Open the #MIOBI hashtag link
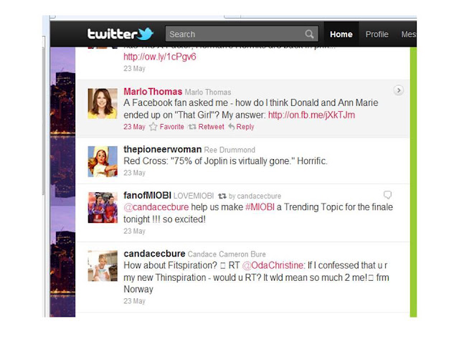 pyautogui.click(x=260, y=207)
